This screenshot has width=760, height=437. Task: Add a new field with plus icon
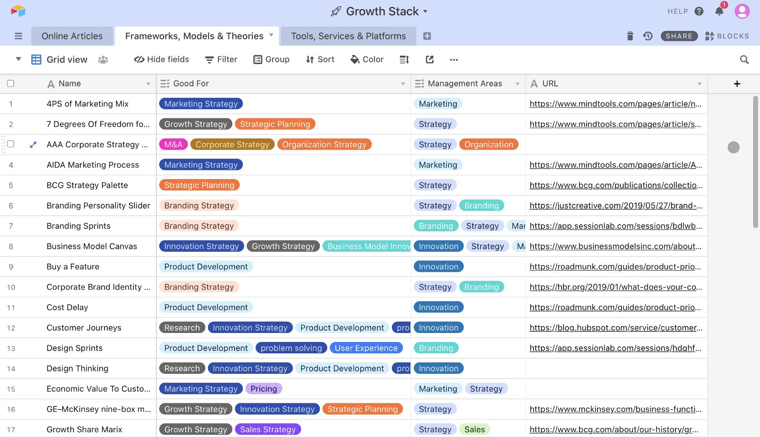[737, 84]
